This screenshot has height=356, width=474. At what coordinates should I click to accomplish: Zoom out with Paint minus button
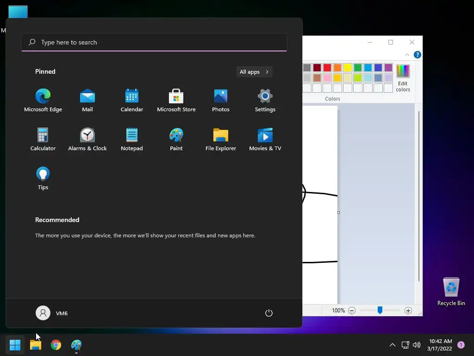(352, 310)
